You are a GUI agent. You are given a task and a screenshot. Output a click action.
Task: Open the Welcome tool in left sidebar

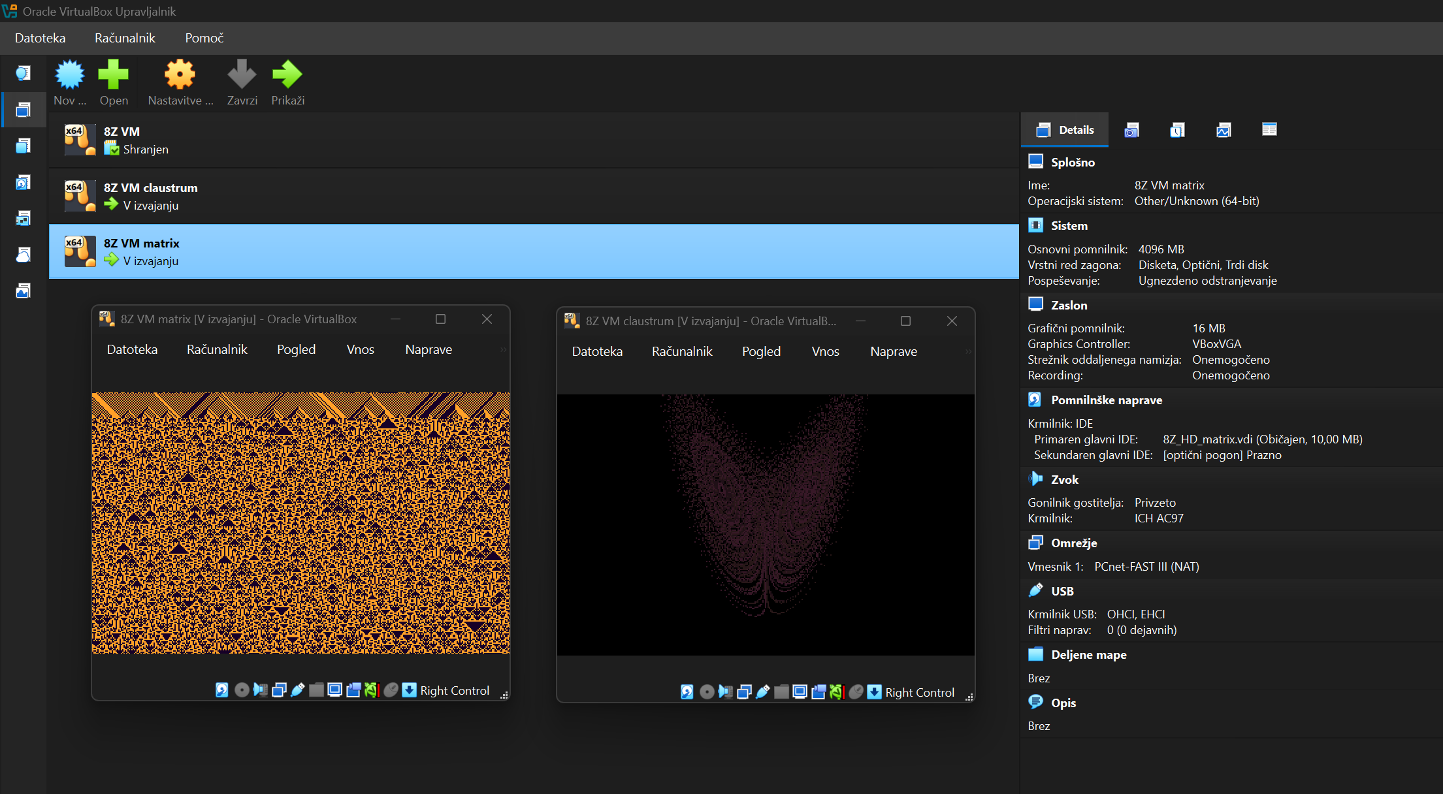click(23, 72)
